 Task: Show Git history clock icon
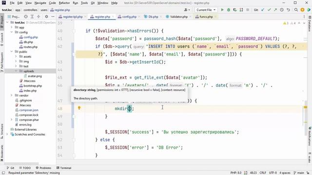coord(282,10)
